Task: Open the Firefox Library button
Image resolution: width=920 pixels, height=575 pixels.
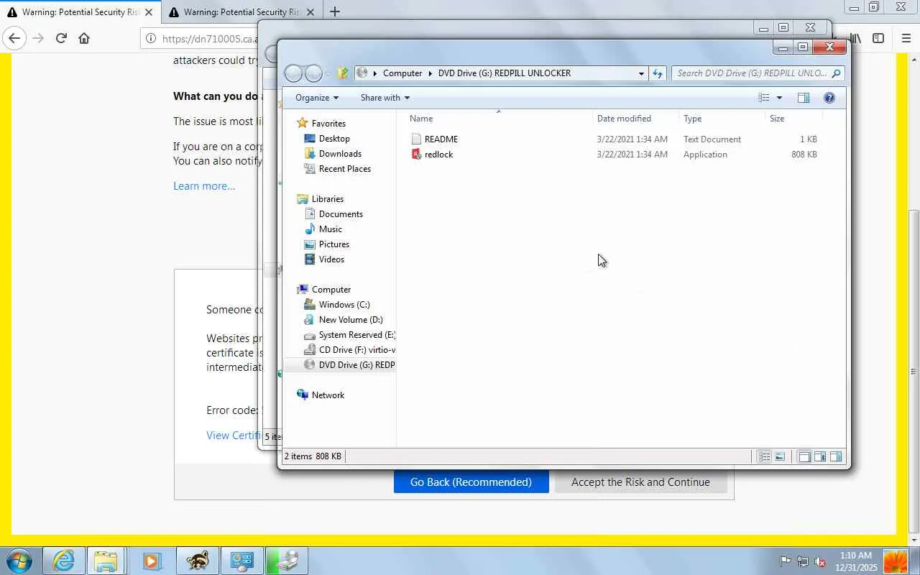Action: point(855,38)
